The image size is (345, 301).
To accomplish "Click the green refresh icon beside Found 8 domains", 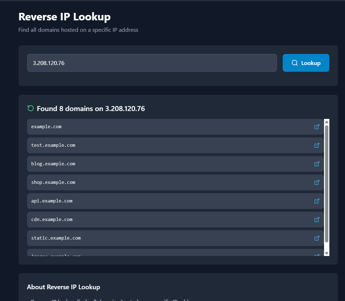I will coord(31,108).
